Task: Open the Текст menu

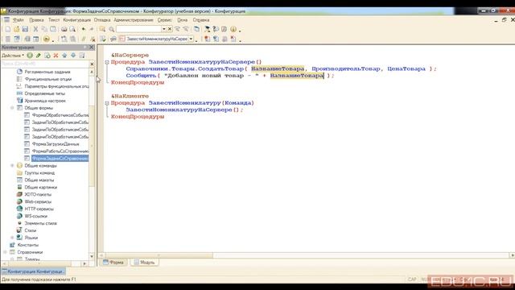Action: 54,20
